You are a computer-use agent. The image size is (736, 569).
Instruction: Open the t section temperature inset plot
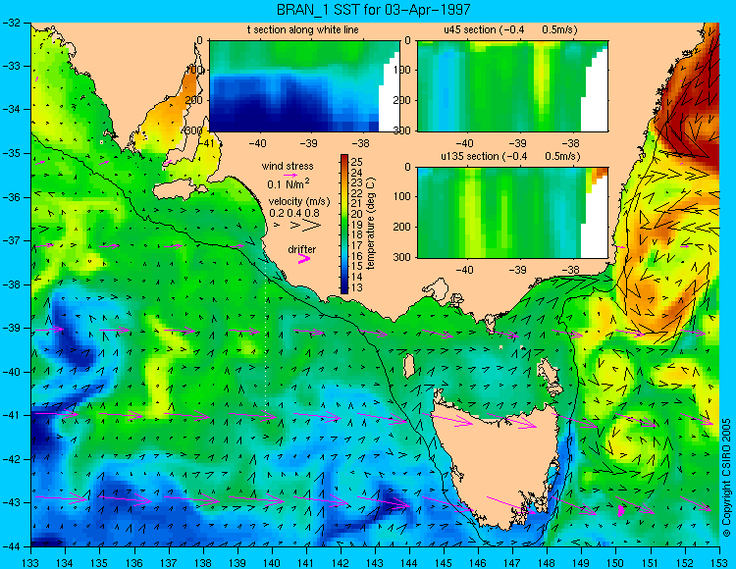[x=304, y=86]
